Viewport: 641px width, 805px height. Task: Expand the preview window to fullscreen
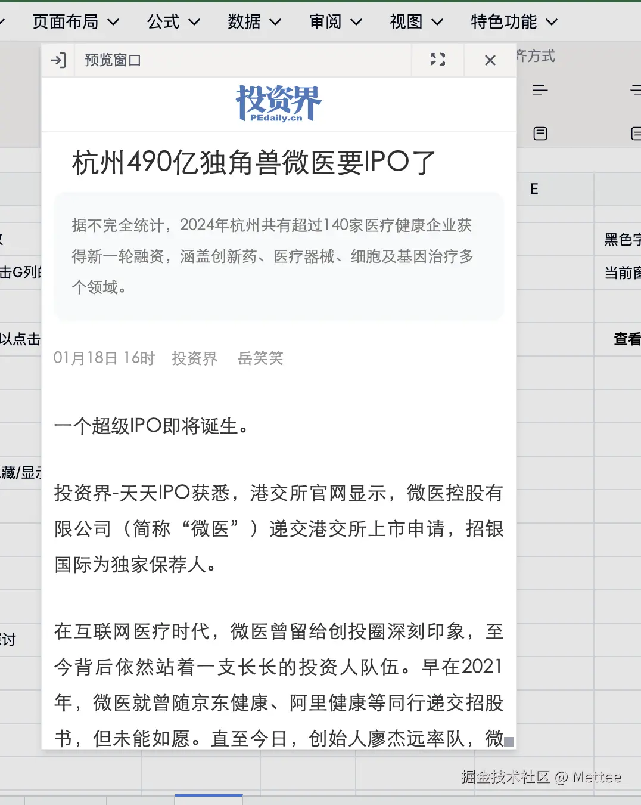point(438,60)
